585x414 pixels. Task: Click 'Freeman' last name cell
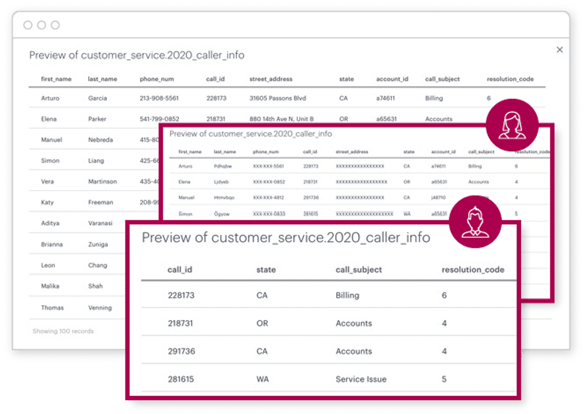(x=101, y=202)
